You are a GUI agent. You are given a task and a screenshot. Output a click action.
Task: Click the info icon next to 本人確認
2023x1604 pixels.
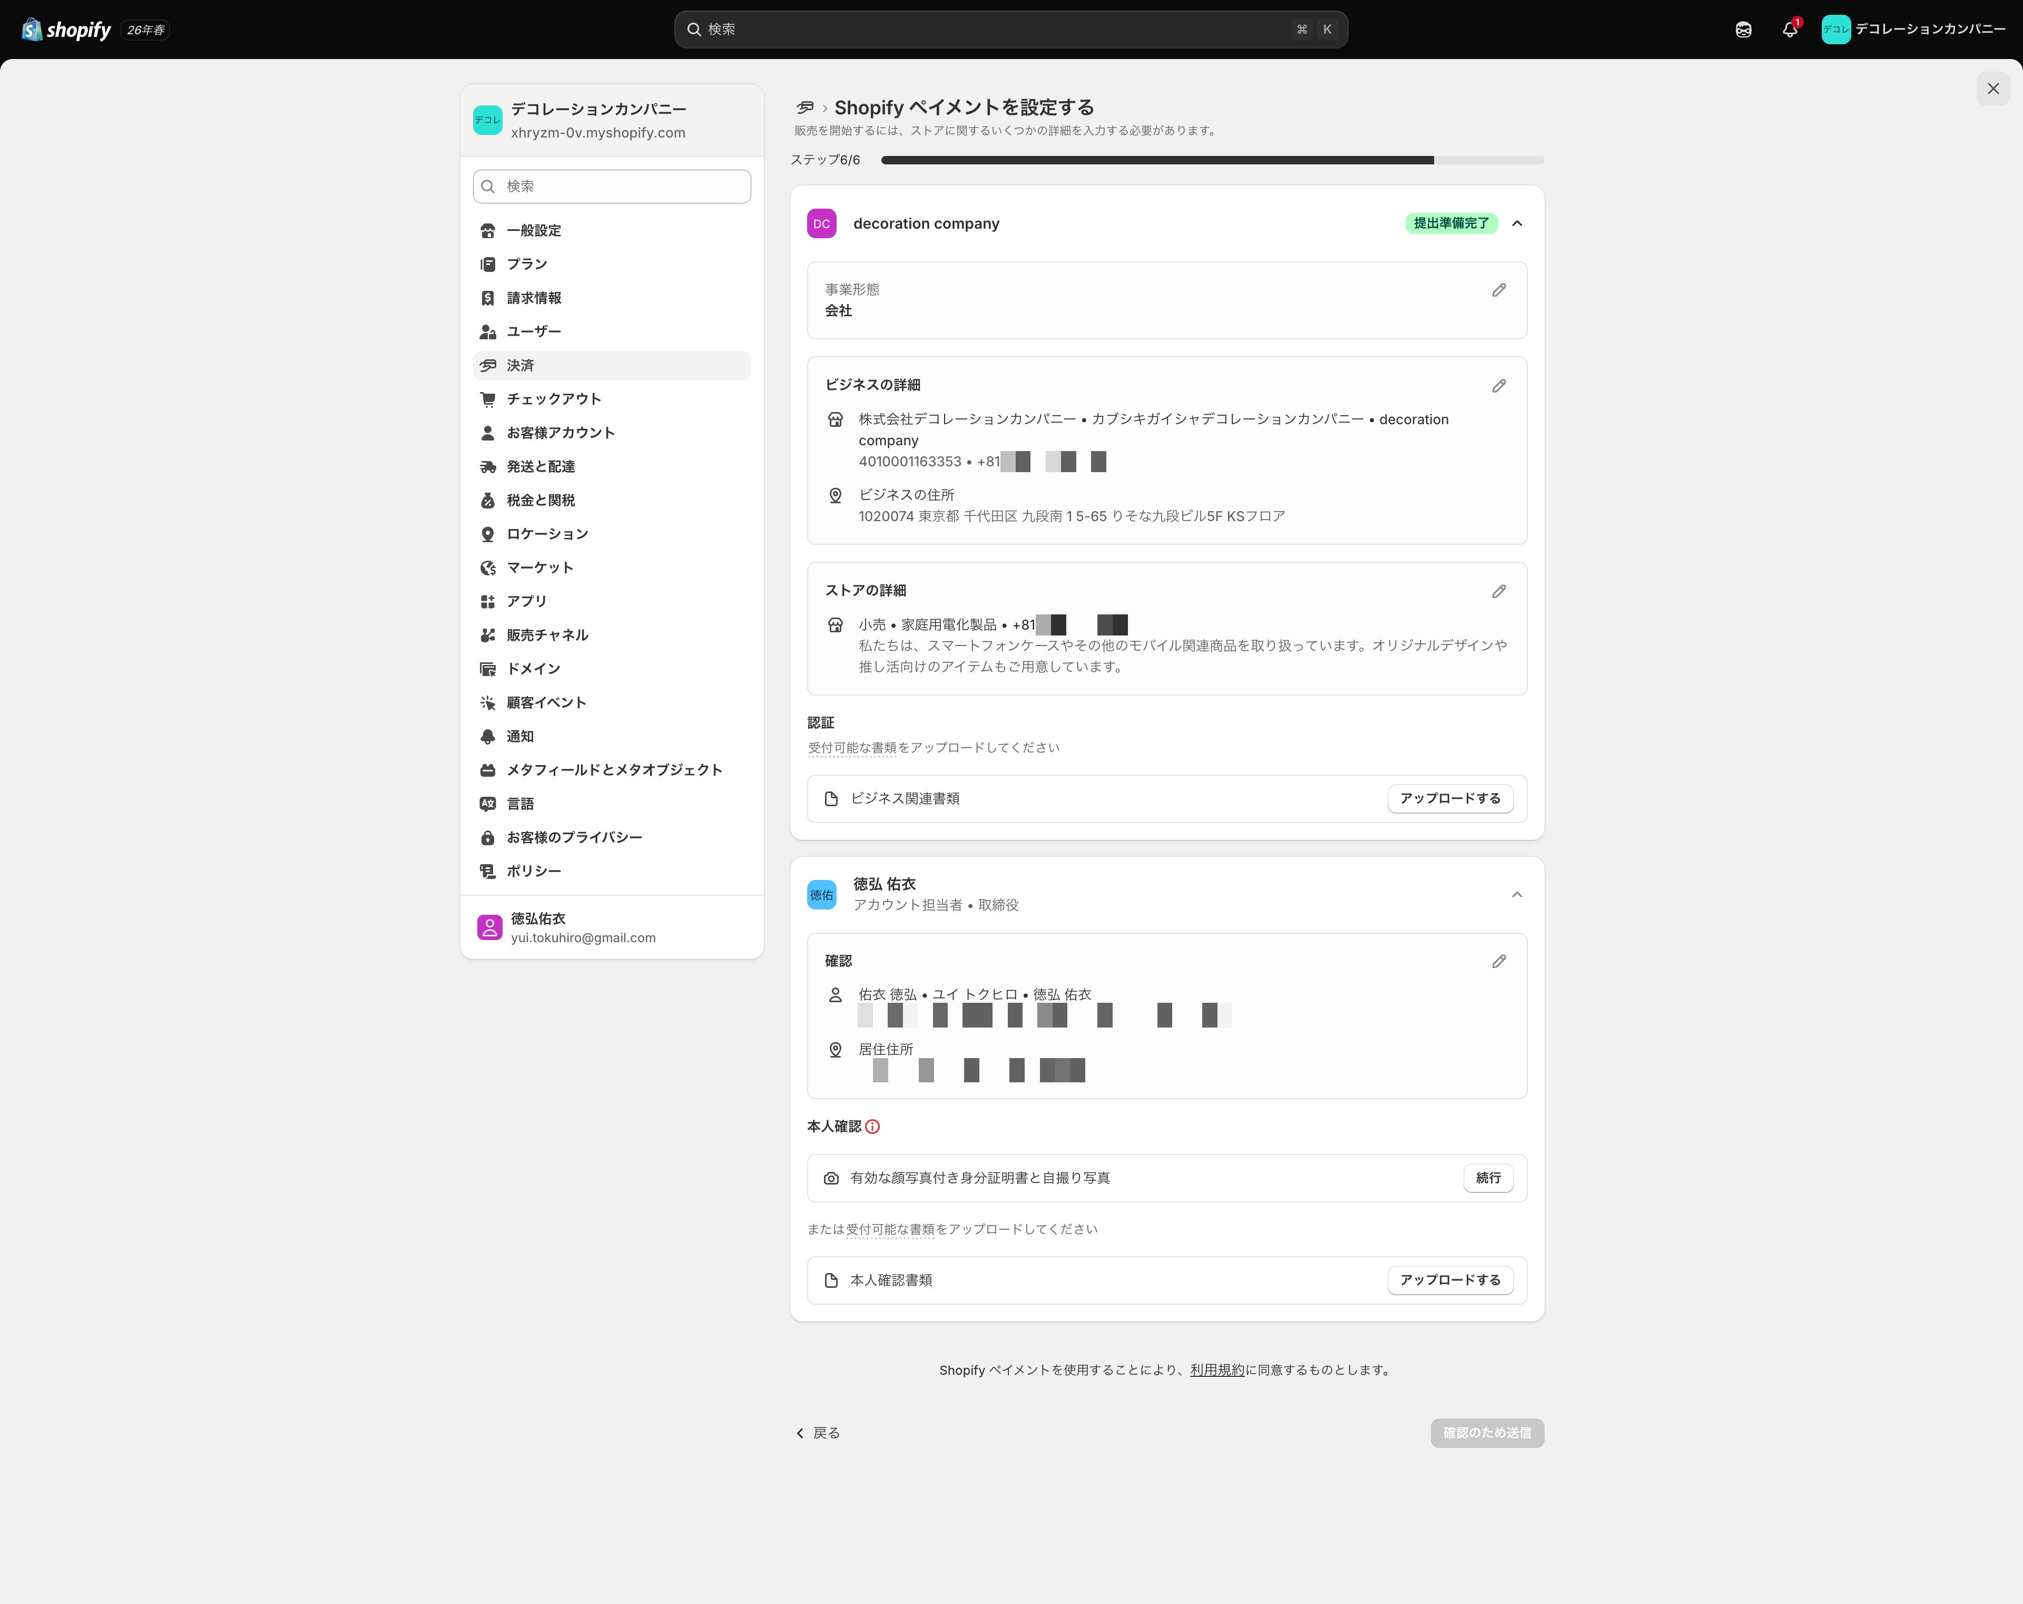coord(872,1126)
